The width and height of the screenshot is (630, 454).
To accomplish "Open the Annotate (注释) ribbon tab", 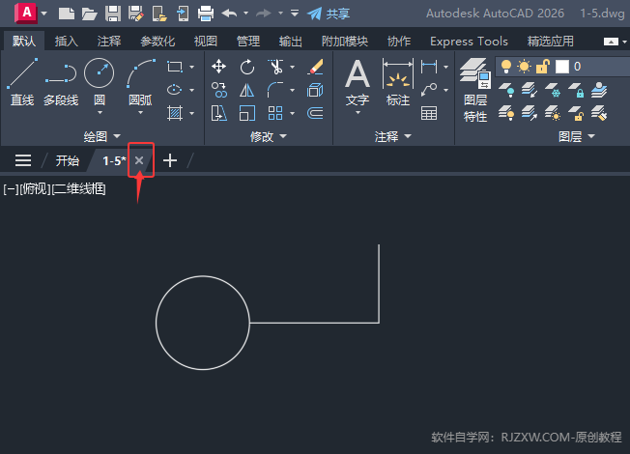I will click(x=109, y=41).
